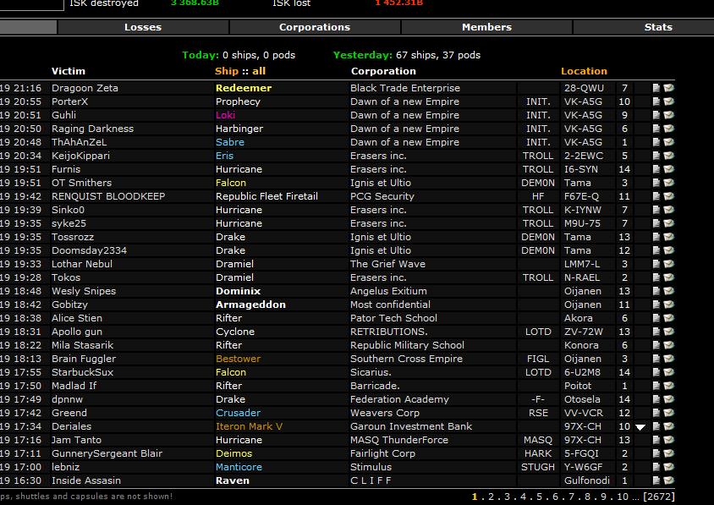Open kill details document icon for Tossrozz
The image size is (714, 505).
(x=656, y=237)
